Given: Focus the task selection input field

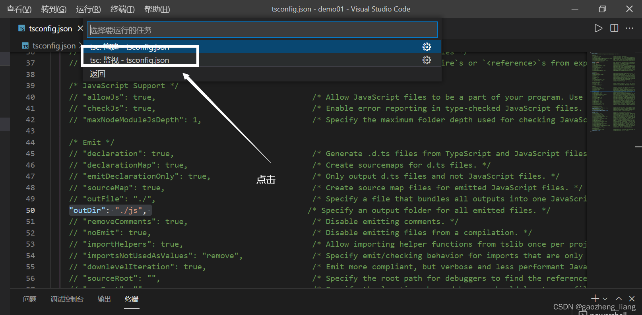Looking at the screenshot, I should pos(262,30).
